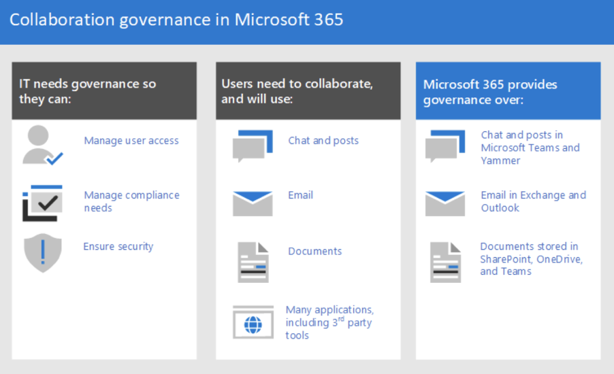
Task: Click 'IT needs governance so they can:' header
Action: [x=104, y=90]
